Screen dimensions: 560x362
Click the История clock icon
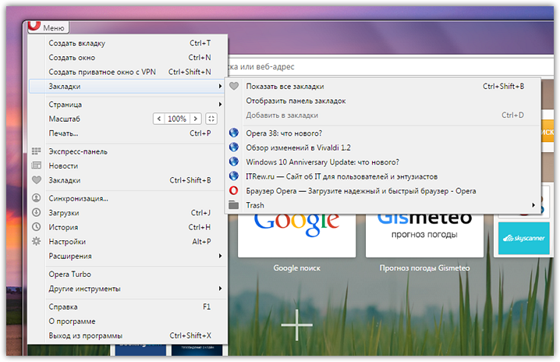(x=37, y=226)
